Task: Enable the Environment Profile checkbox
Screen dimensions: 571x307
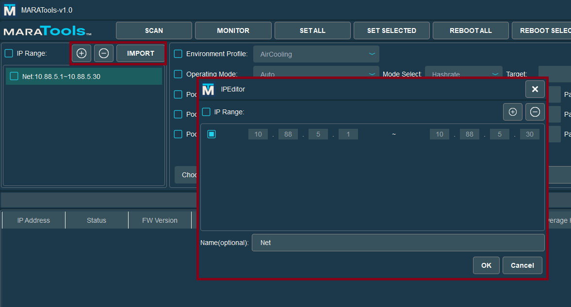Action: [178, 54]
